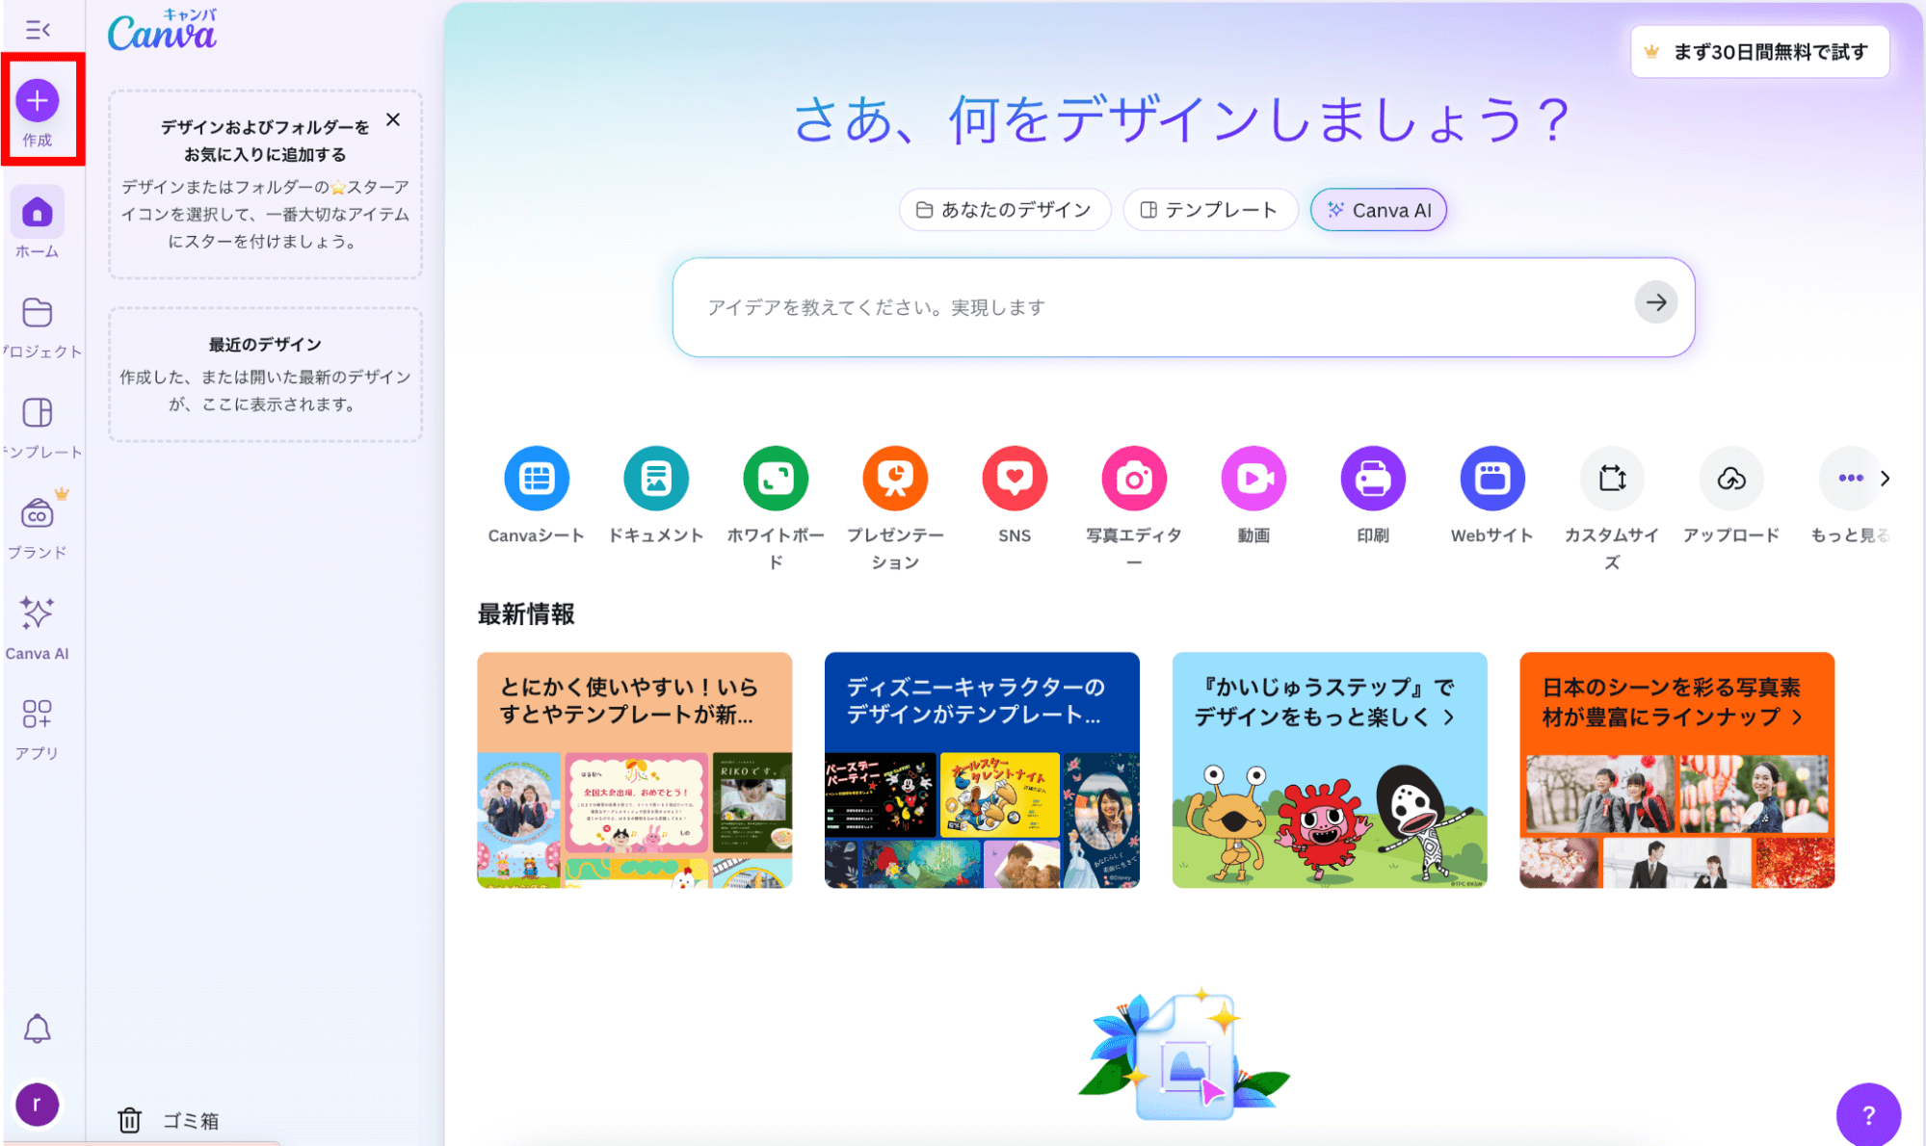This screenshot has width=1926, height=1146.
Task: Start the 30-day free trial
Action: (x=1758, y=52)
